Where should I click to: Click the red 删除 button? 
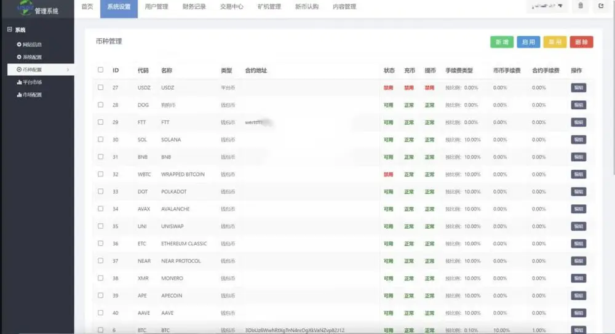[x=581, y=42]
